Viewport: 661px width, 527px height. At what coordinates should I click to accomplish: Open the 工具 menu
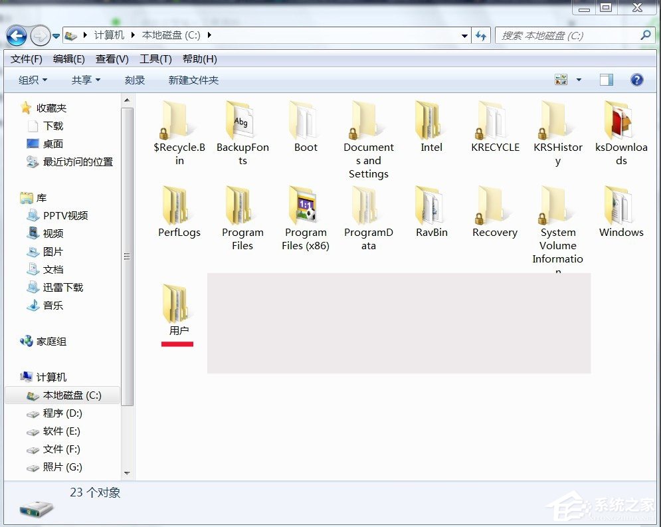coord(155,58)
